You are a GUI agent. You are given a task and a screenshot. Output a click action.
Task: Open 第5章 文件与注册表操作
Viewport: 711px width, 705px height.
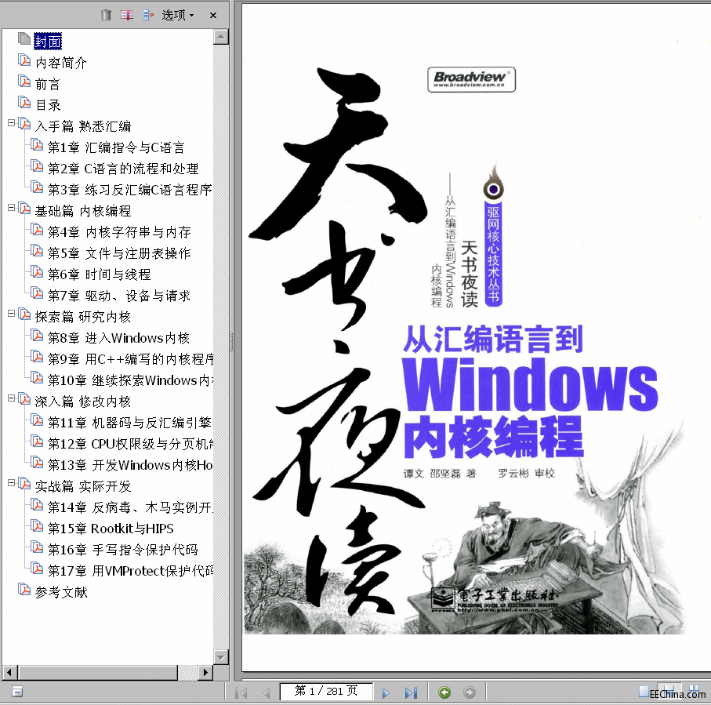(x=119, y=253)
